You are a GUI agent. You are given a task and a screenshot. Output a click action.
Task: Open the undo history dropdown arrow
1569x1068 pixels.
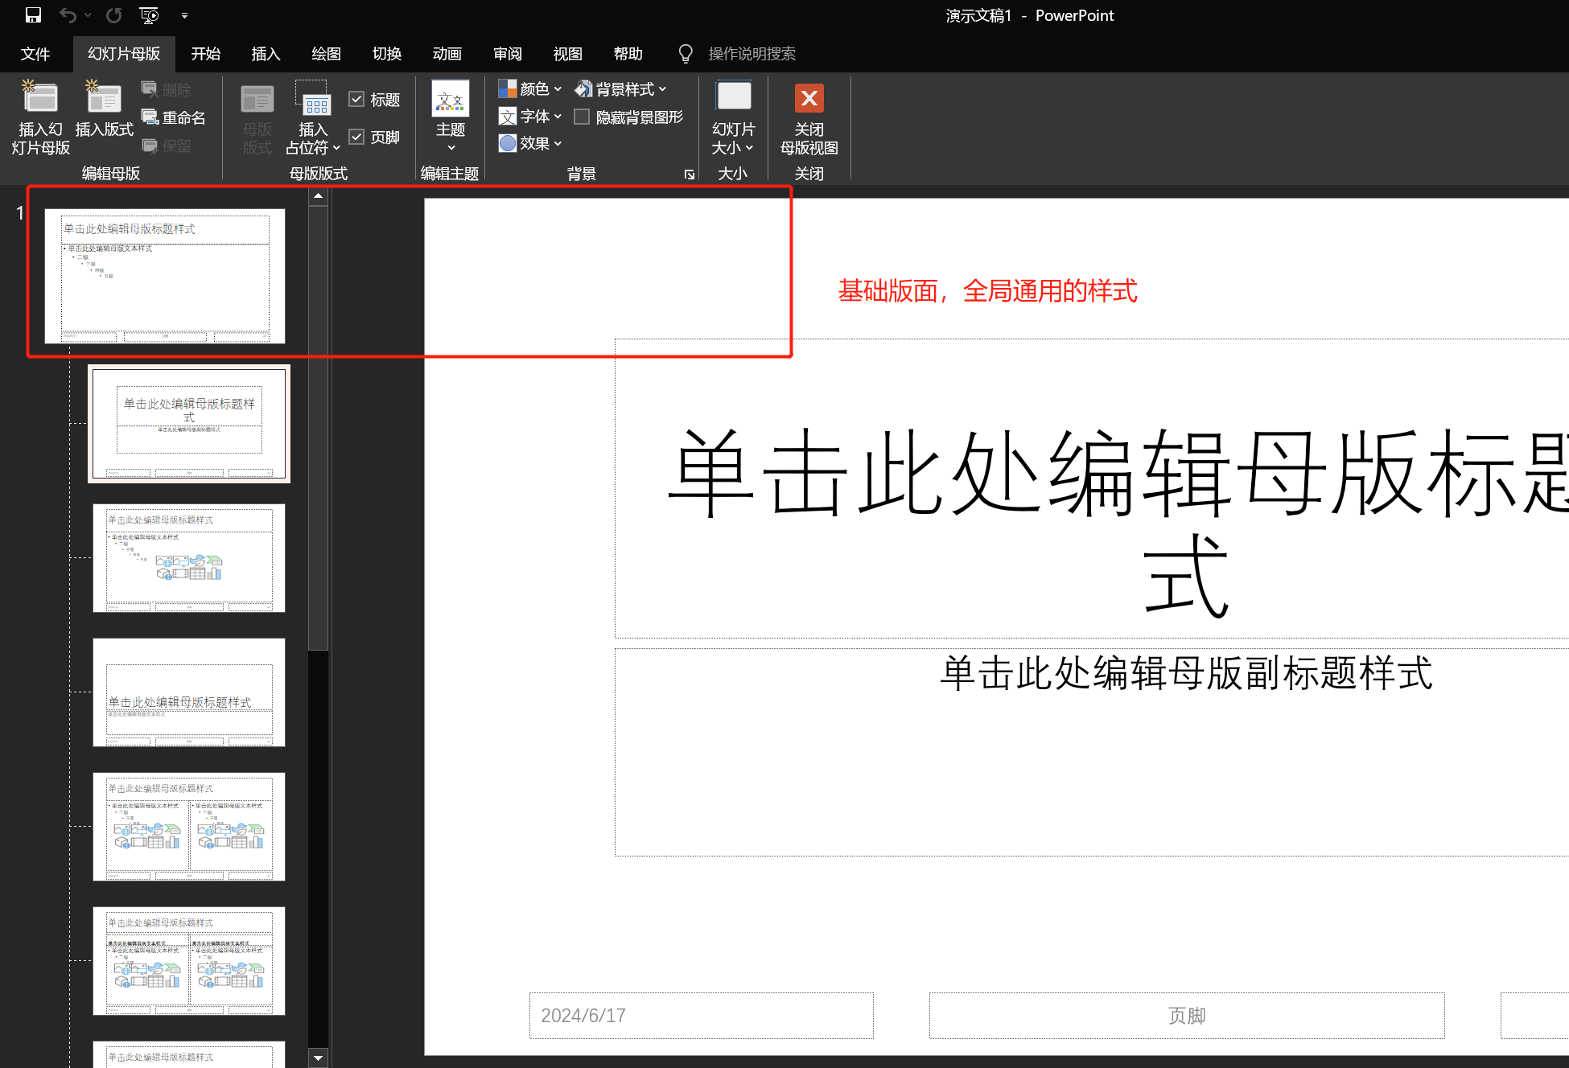tap(89, 14)
